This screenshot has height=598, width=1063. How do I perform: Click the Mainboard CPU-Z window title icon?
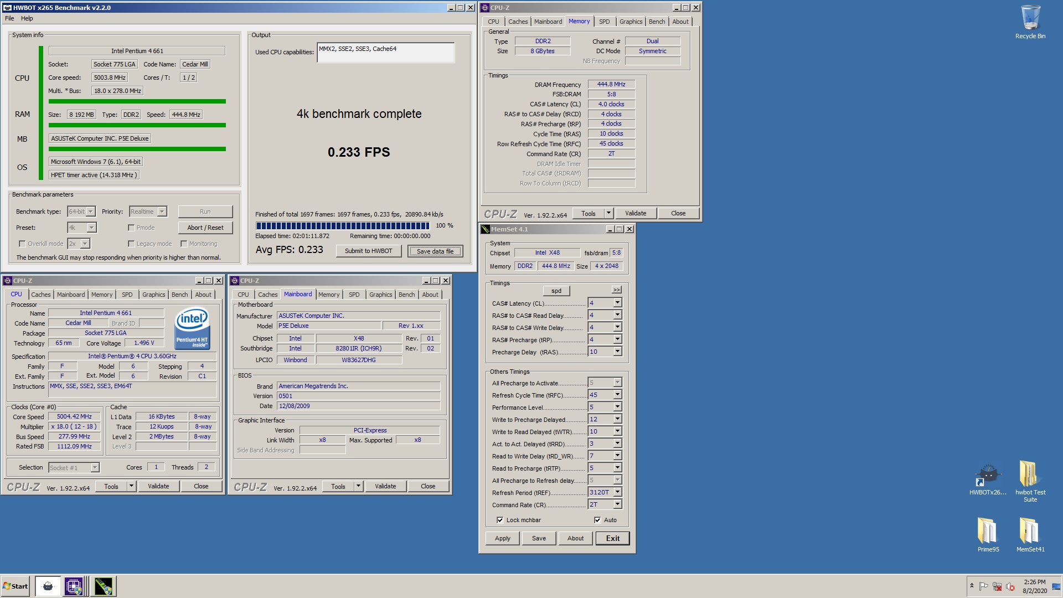tap(235, 281)
